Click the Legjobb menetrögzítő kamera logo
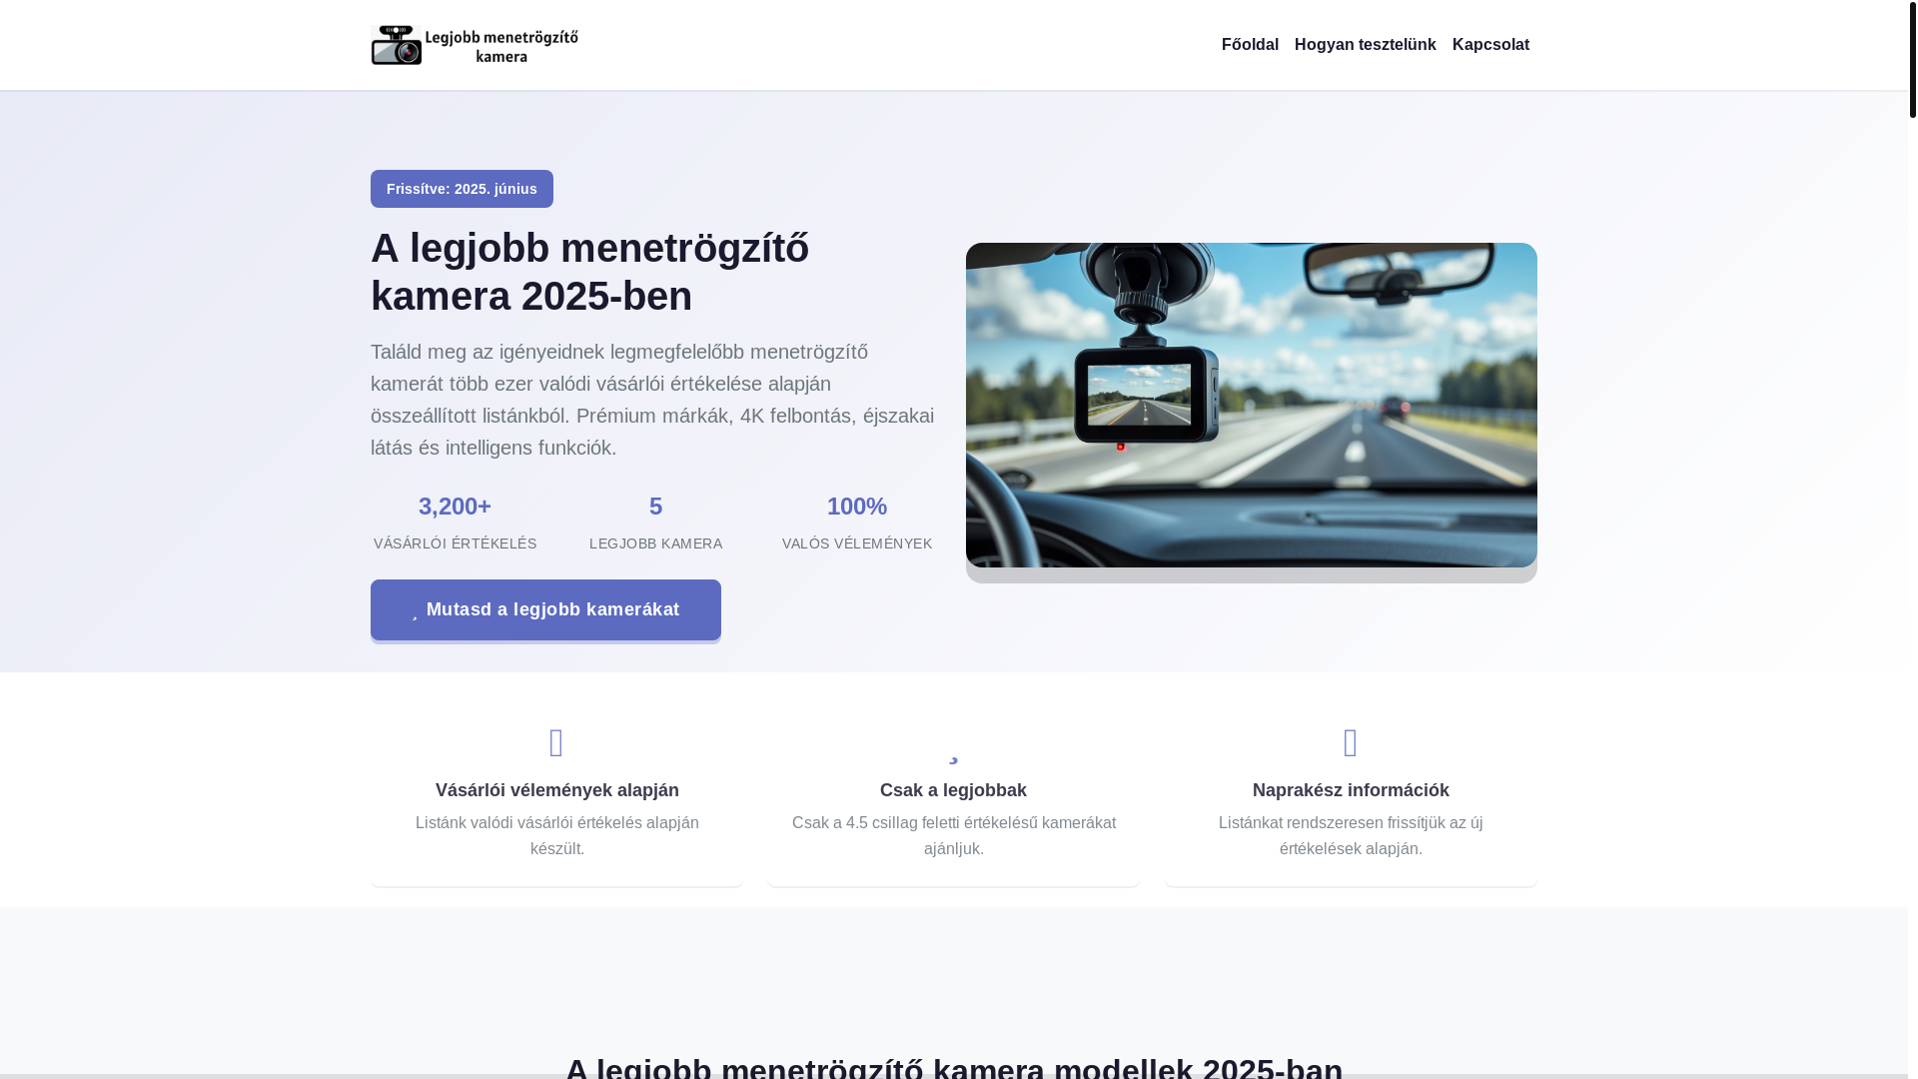 click(x=475, y=45)
